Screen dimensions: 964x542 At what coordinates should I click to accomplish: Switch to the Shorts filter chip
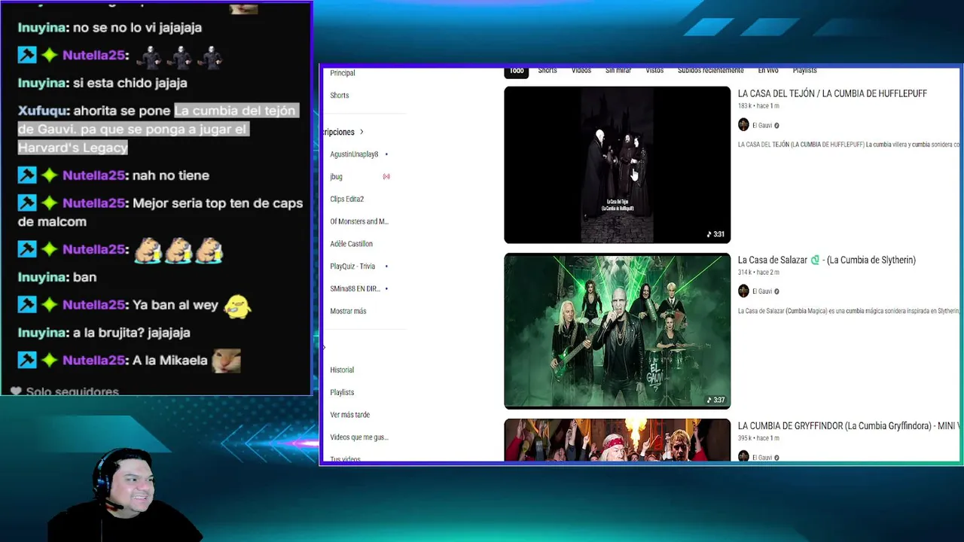click(548, 71)
